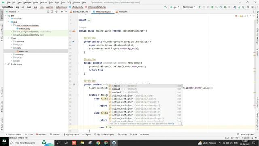Click the Profile app gauge icon
The width and height of the screenshot is (259, 146).
pos(221,7)
